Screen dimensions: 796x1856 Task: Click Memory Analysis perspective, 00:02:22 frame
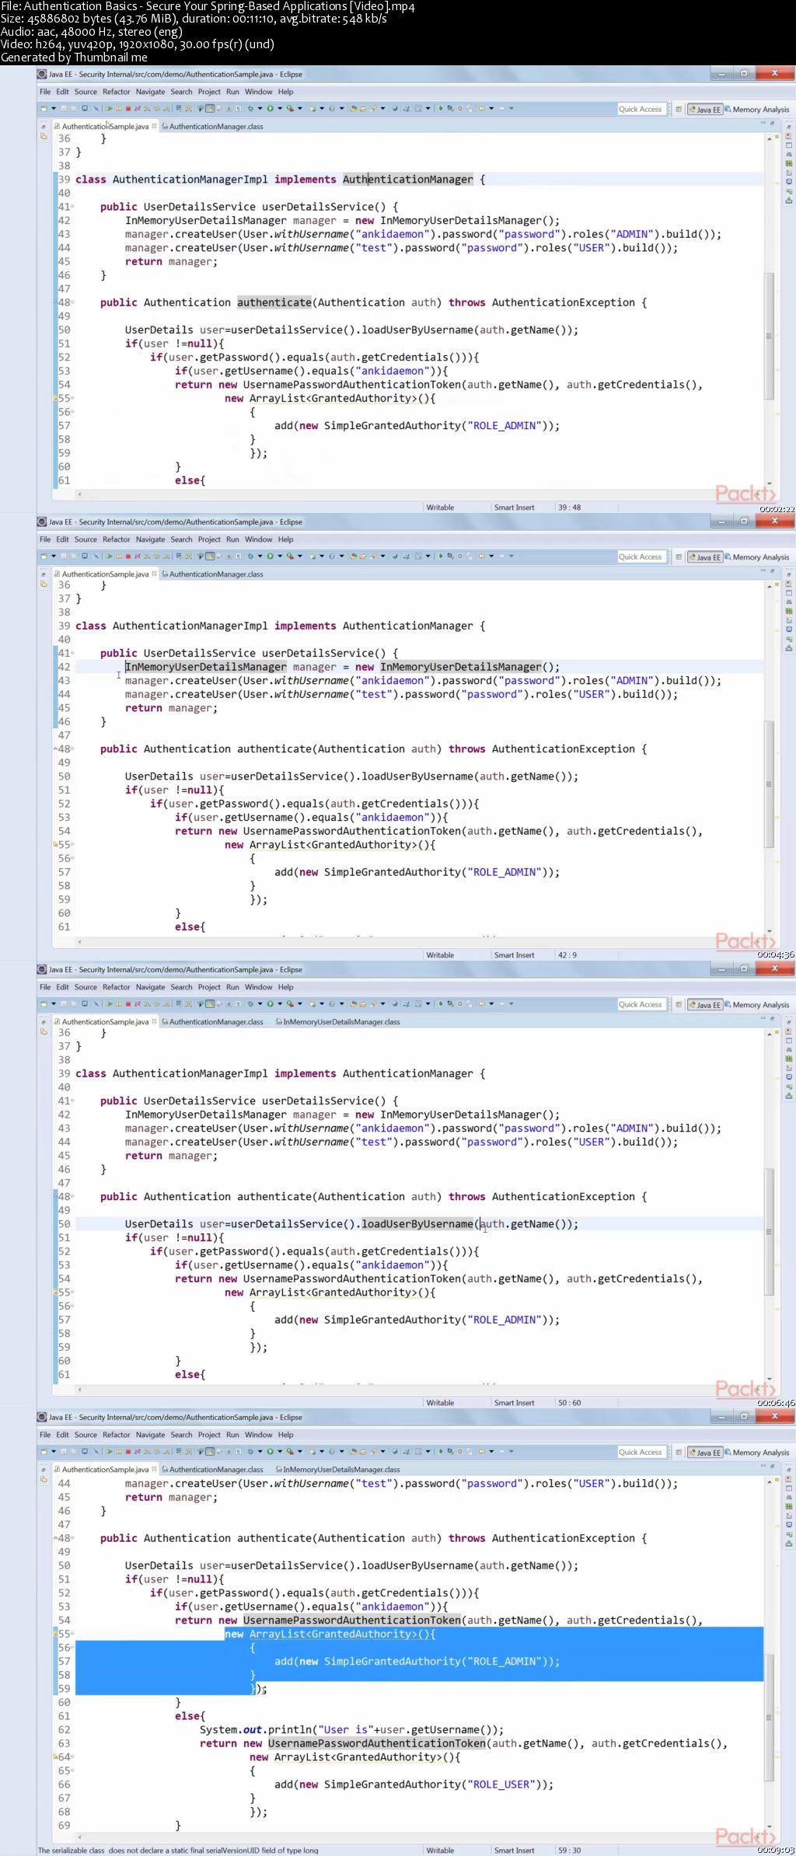(756, 110)
